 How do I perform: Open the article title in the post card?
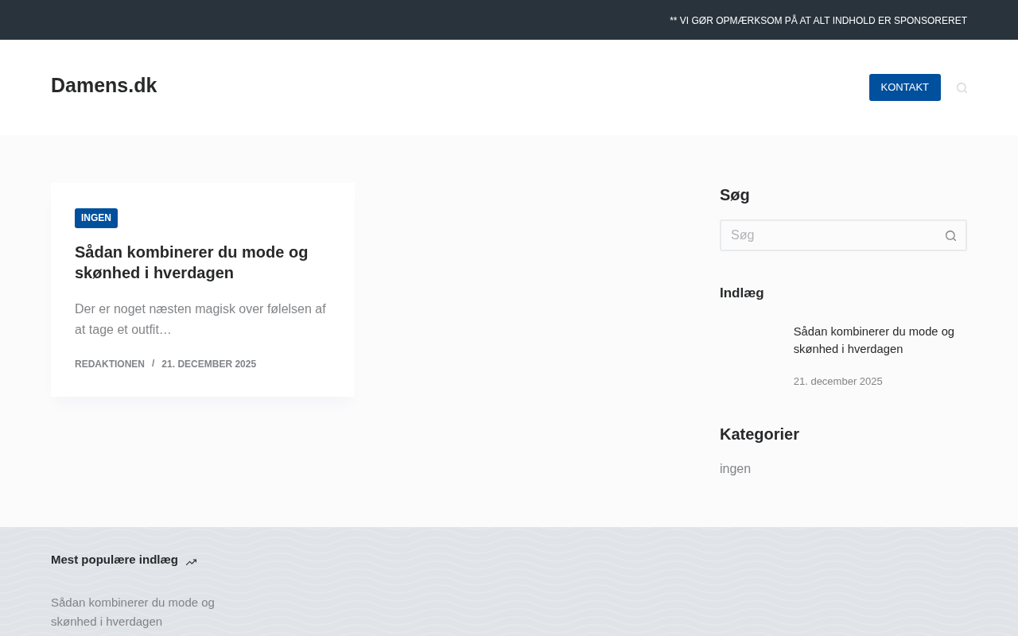(191, 262)
